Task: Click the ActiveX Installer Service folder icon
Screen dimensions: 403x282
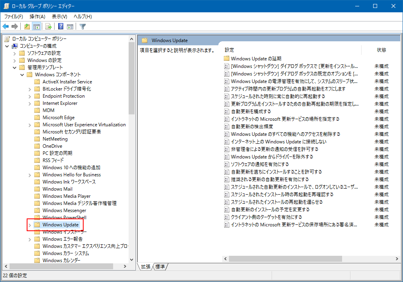Action: 37,82
